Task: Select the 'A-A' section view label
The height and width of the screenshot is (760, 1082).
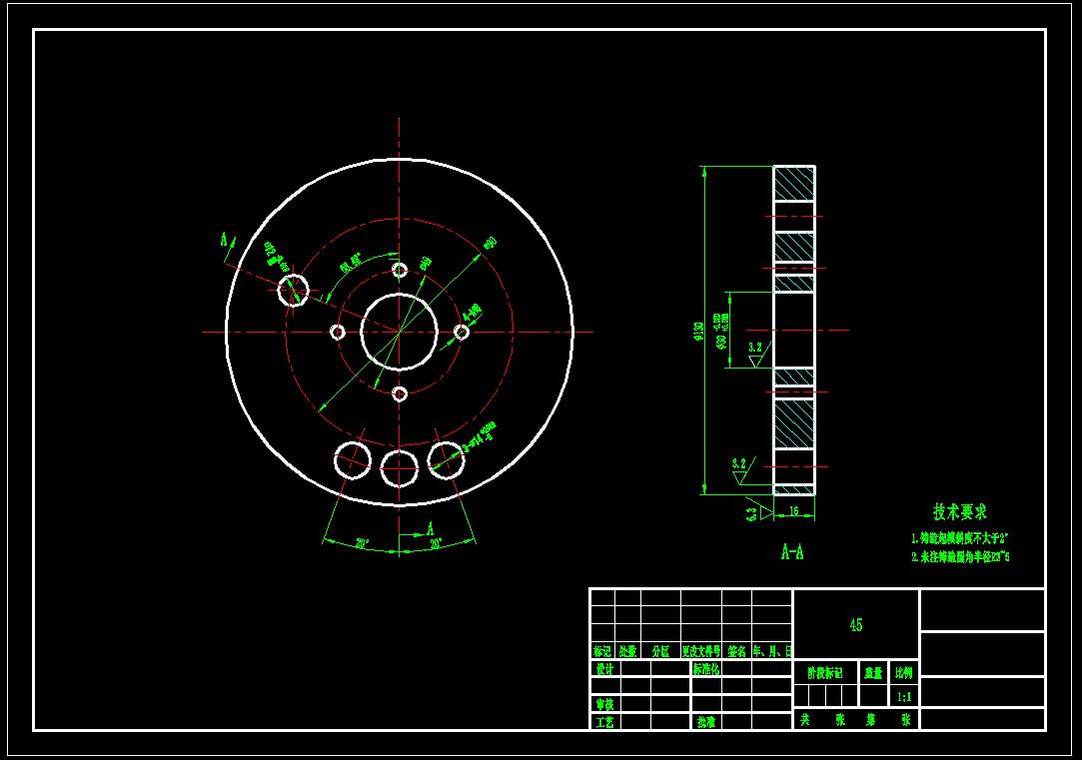Action: pos(792,552)
